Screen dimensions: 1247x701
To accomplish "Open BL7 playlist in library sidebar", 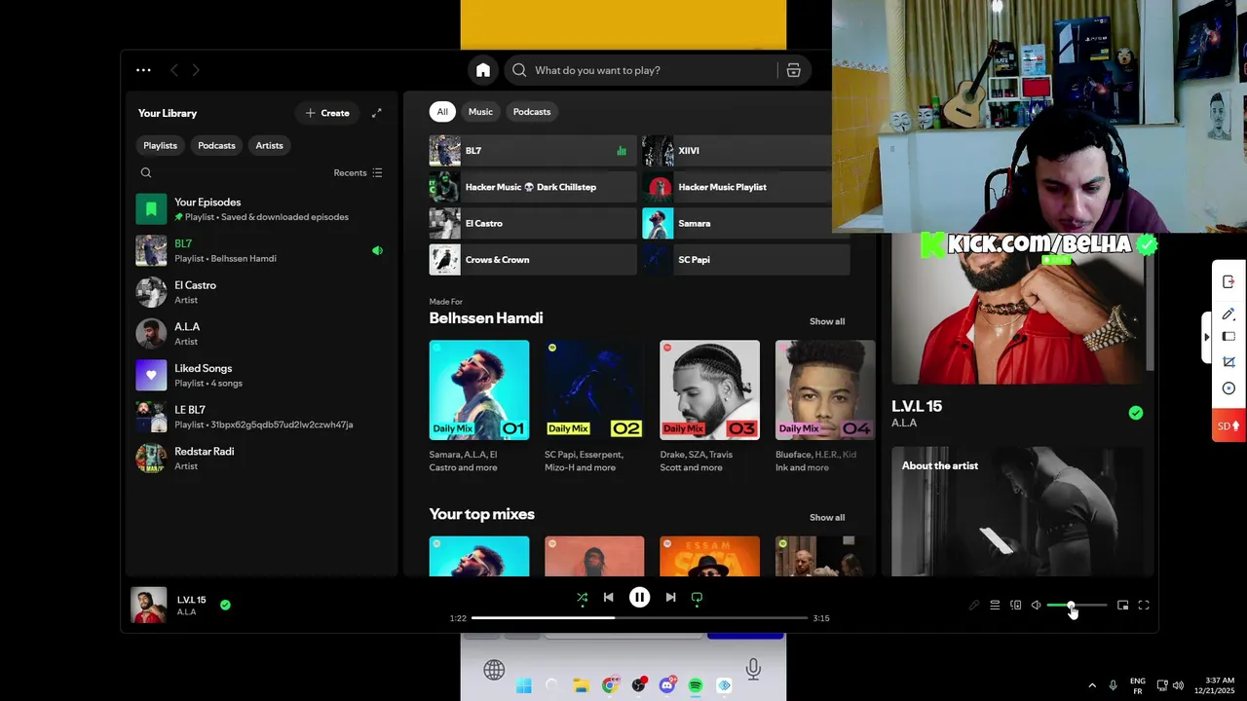I will point(261,250).
